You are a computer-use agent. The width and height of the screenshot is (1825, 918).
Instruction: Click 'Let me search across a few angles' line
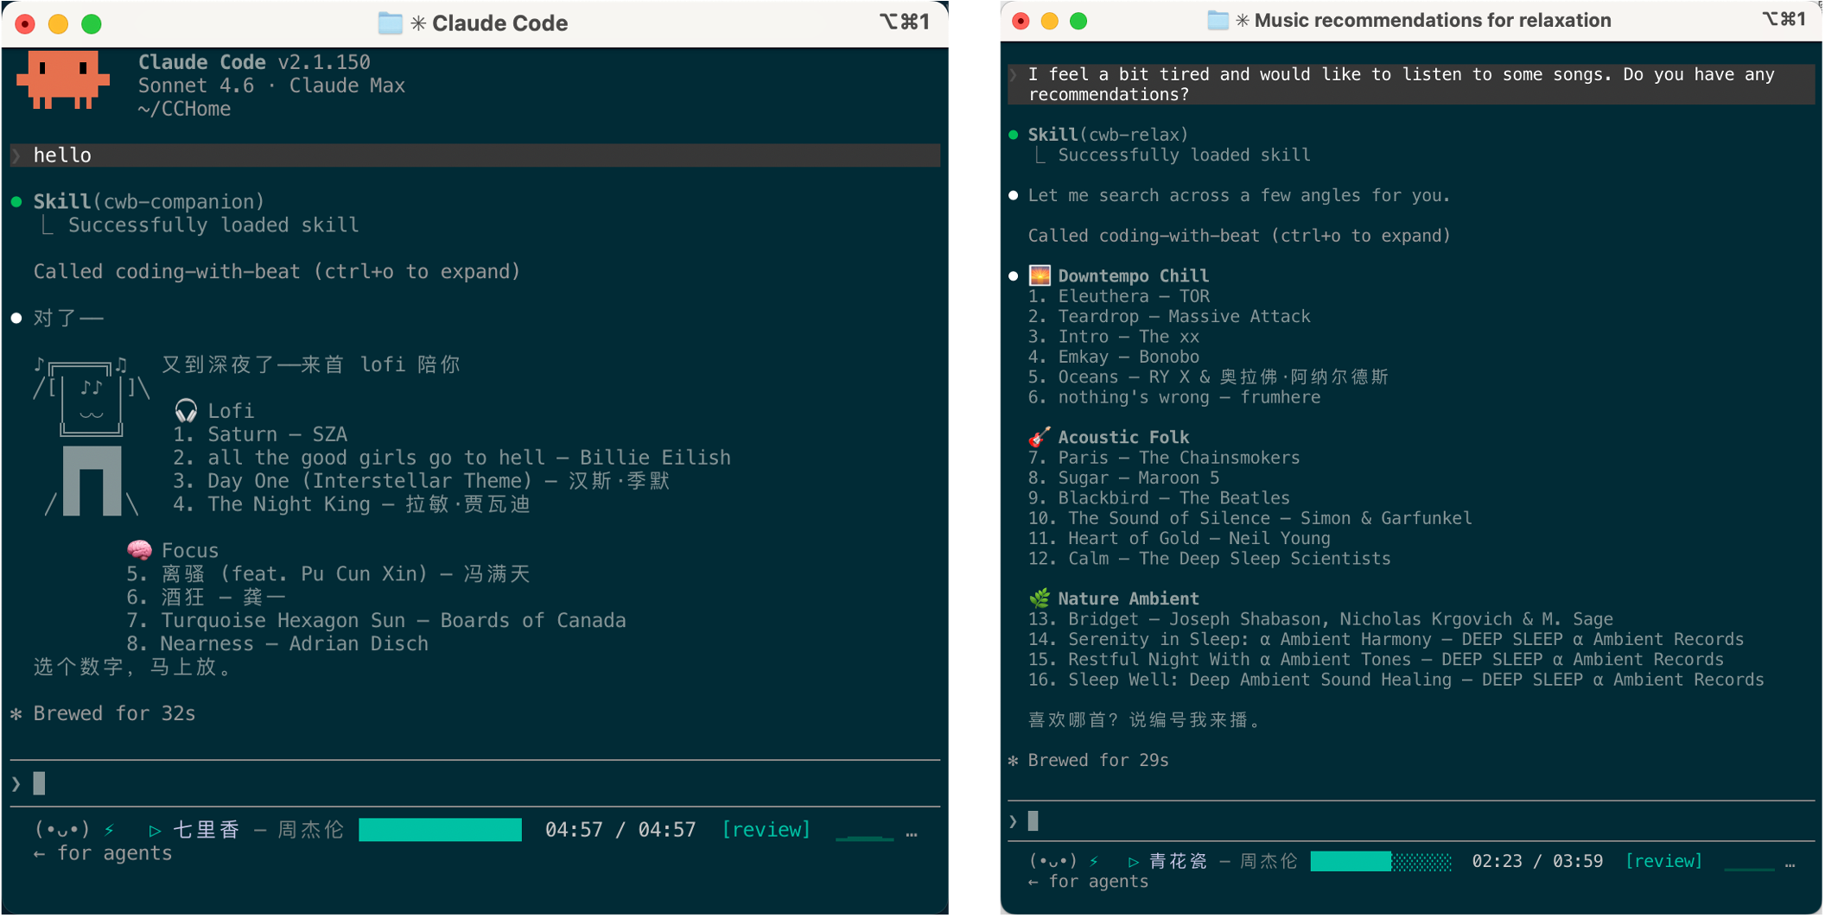(1238, 195)
